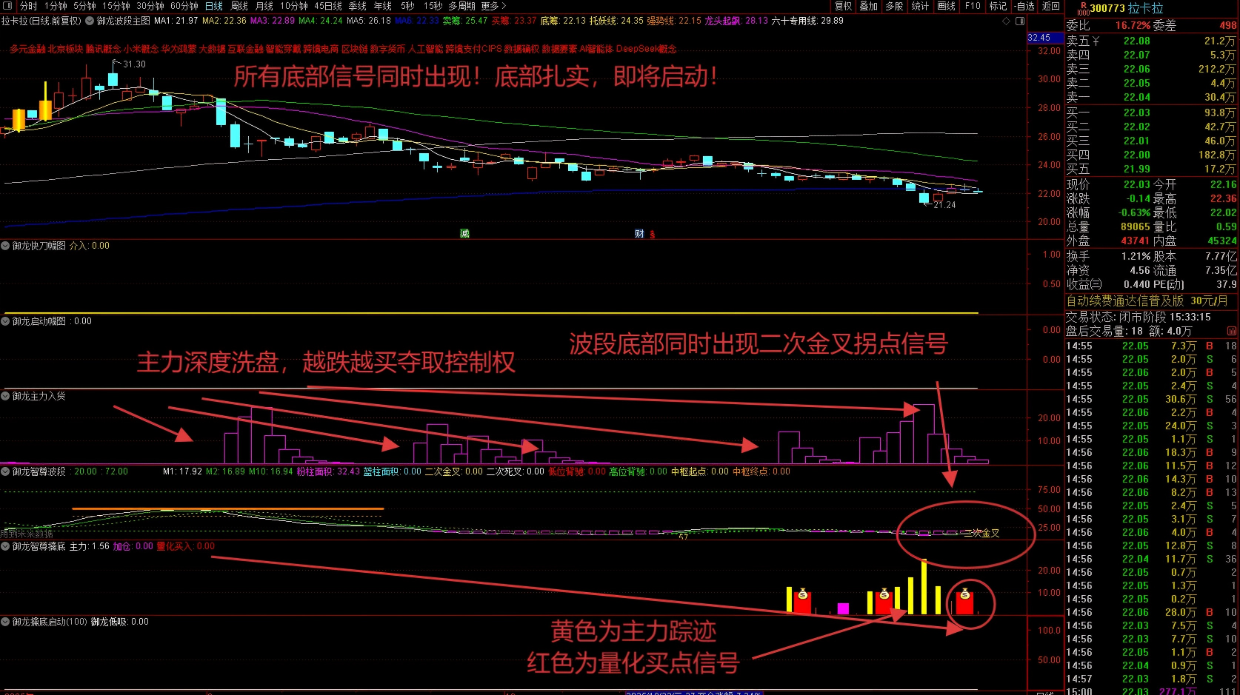Select the 日线 daily chart tab
The width and height of the screenshot is (1240, 695).
[x=214, y=6]
